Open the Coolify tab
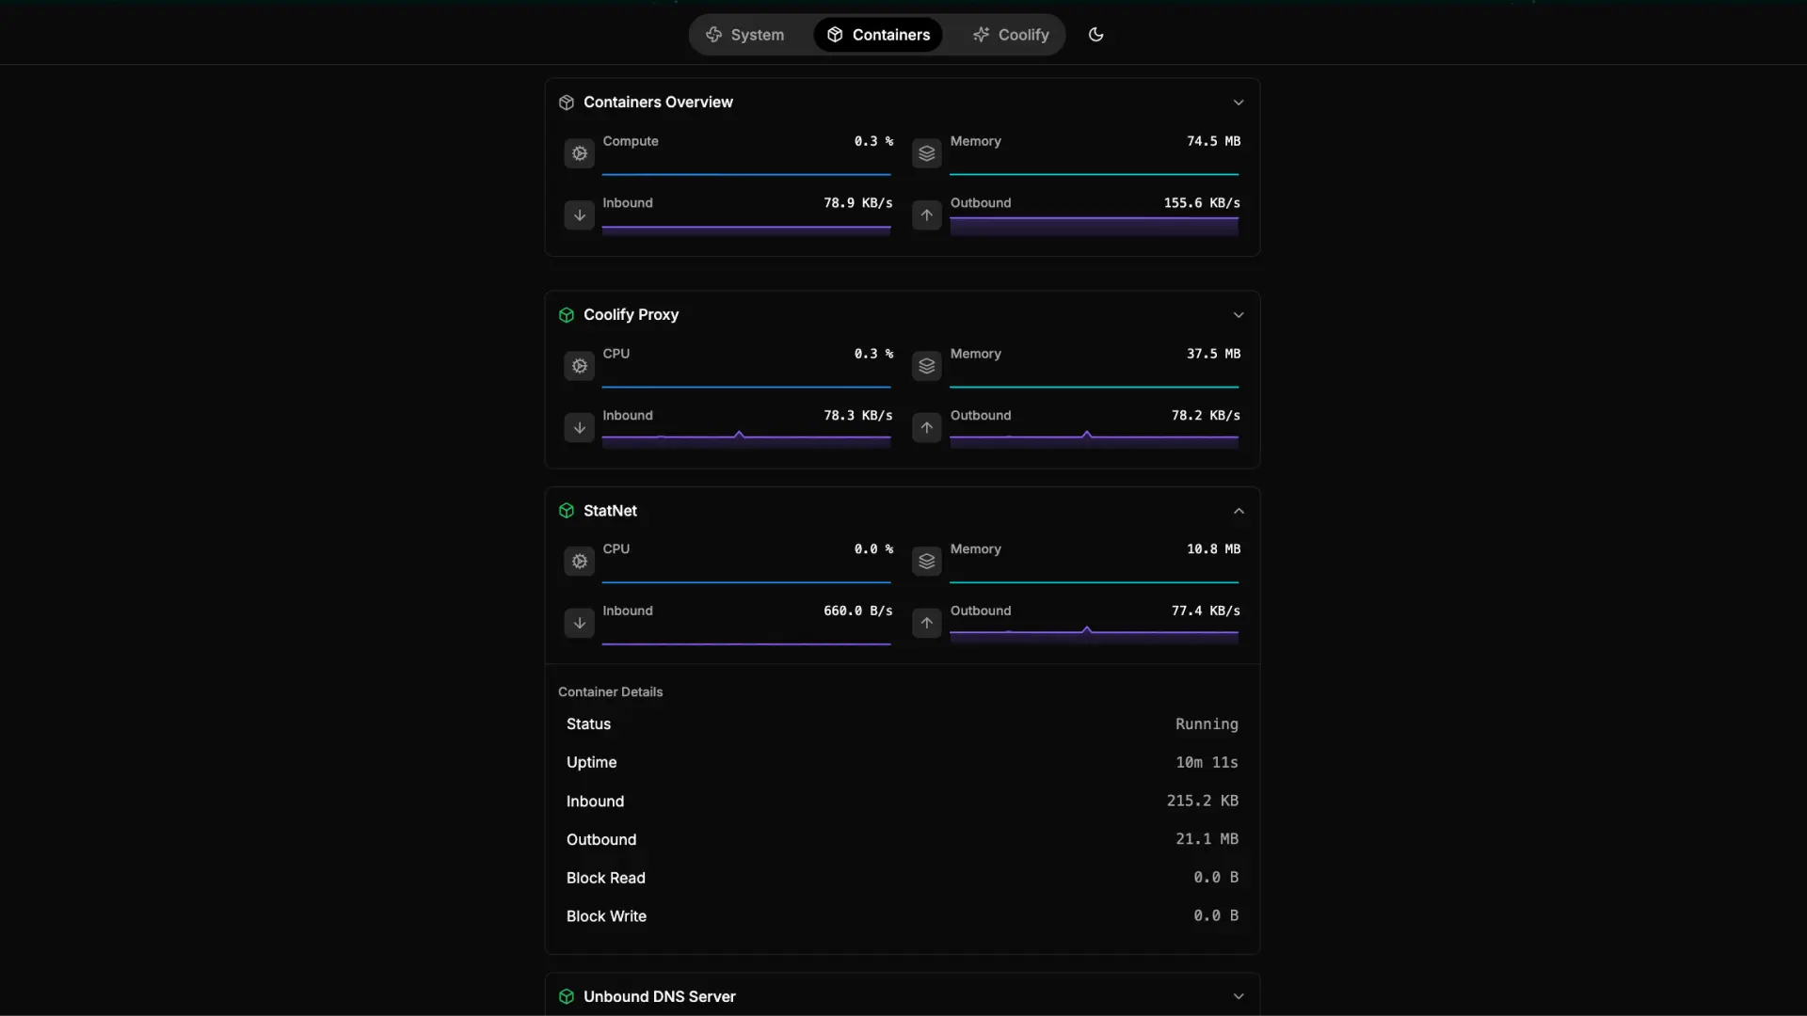 [x=1010, y=35]
